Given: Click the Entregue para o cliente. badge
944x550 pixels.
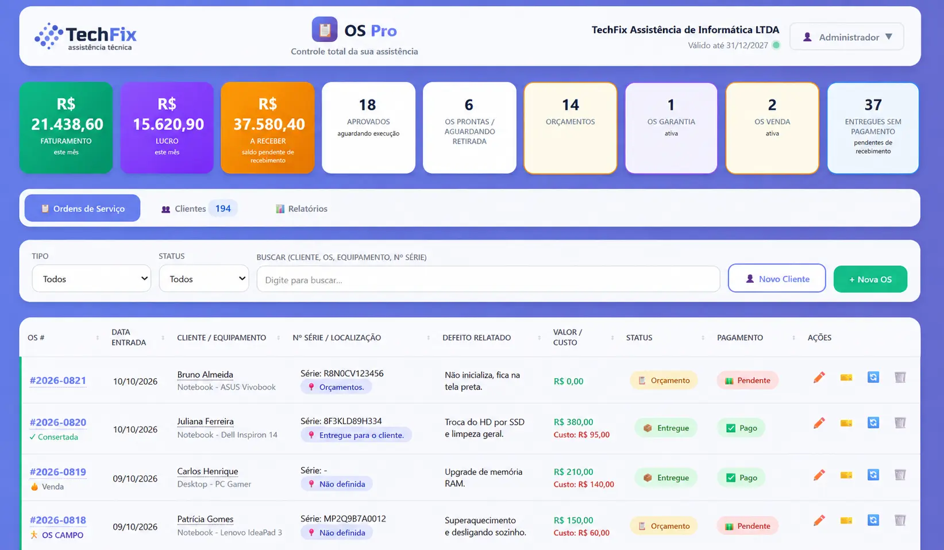Looking at the screenshot, I should pyautogui.click(x=356, y=435).
